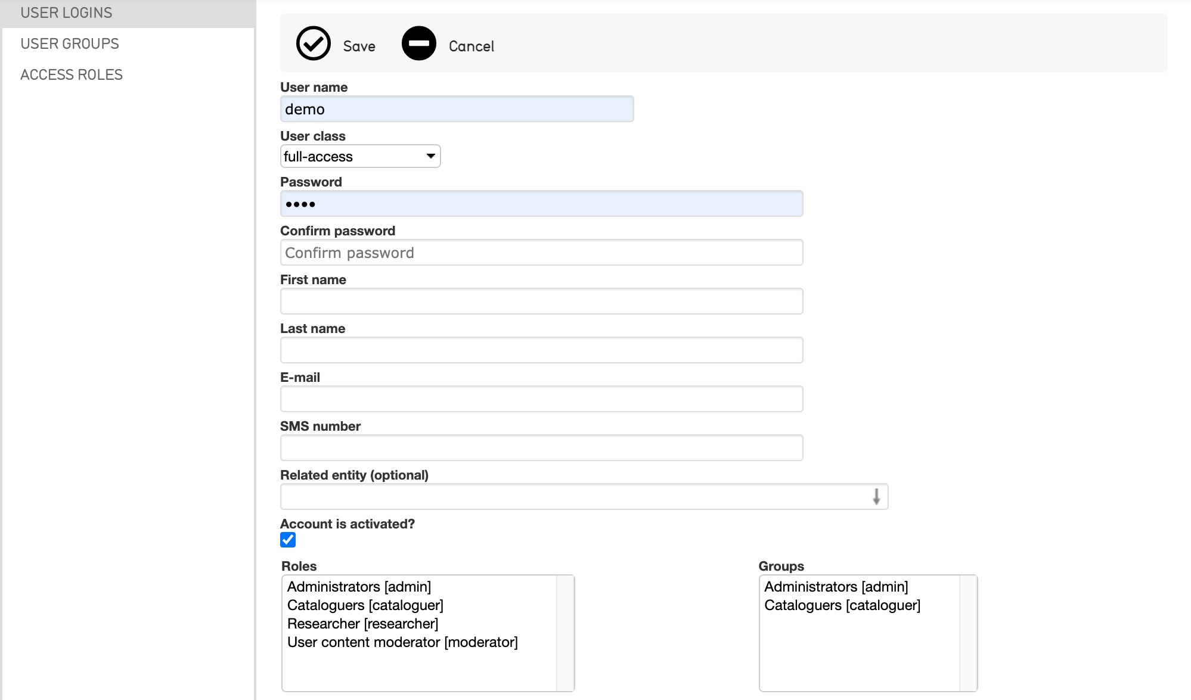Screen dimensions: 1191x700
Task: Select User content moderator [moderator] role
Action: click(402, 642)
